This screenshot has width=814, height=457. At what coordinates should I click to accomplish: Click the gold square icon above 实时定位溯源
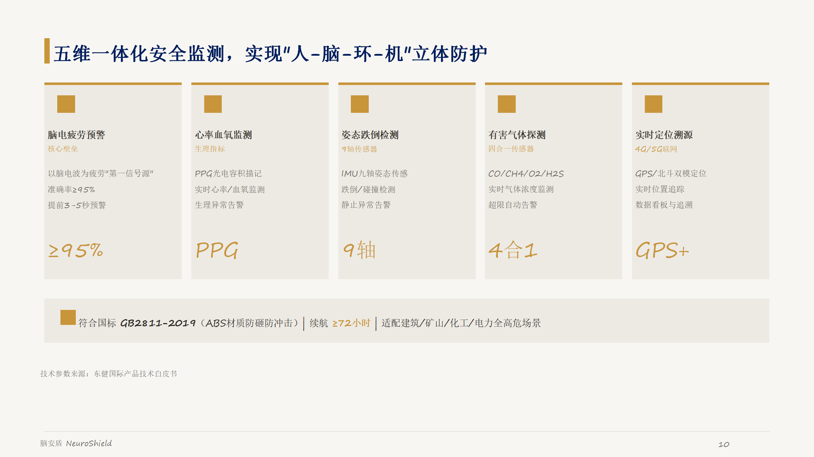(x=653, y=104)
